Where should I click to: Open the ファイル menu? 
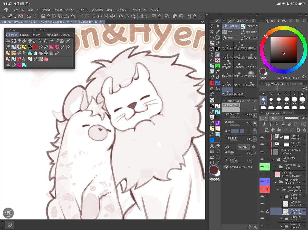pyautogui.click(x=18, y=10)
